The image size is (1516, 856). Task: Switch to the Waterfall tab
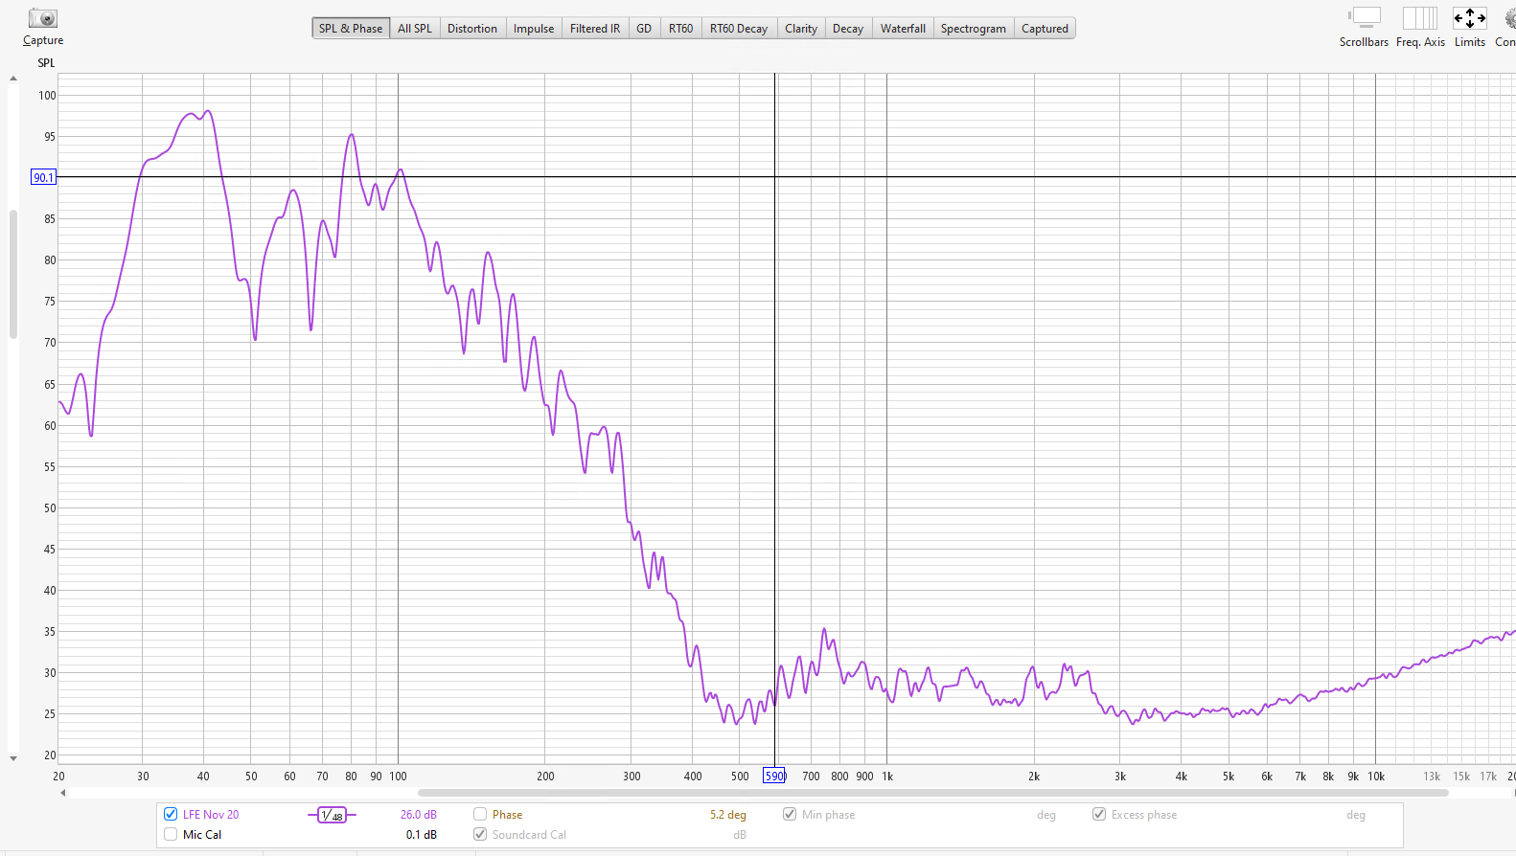[903, 29]
